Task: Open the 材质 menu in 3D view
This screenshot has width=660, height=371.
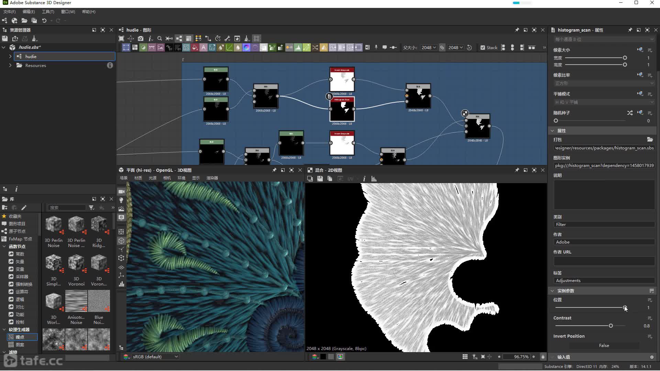Action: pos(138,178)
